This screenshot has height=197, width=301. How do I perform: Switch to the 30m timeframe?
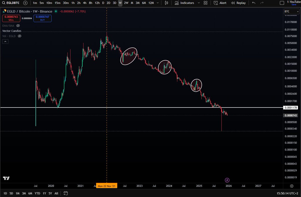(x=66, y=3)
